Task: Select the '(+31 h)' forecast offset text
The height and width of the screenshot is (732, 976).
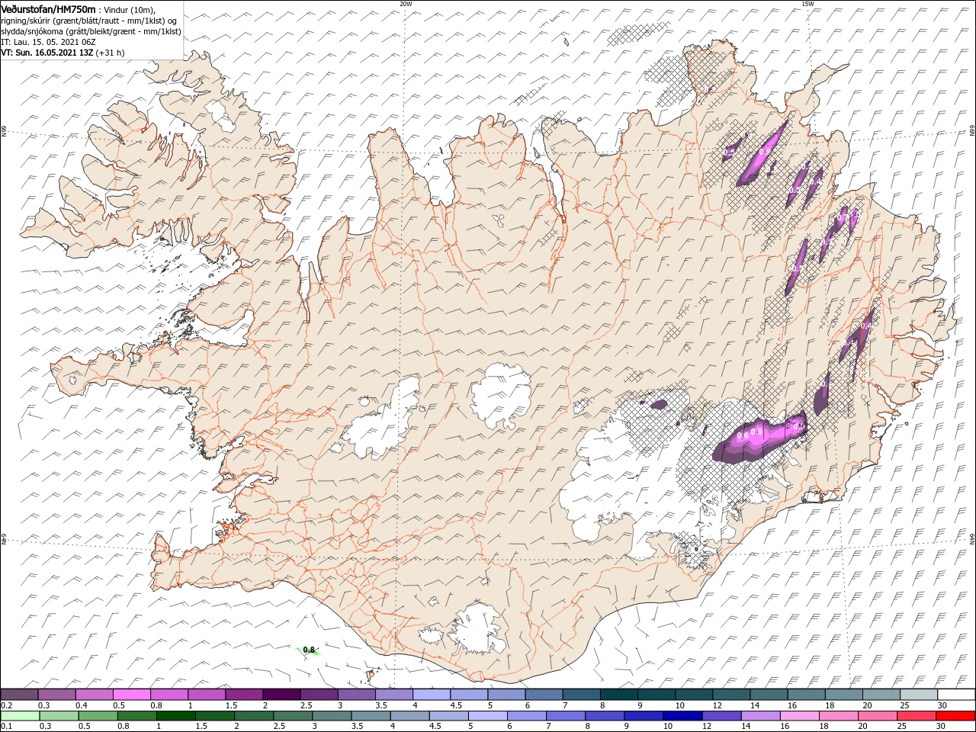Action: [111, 53]
